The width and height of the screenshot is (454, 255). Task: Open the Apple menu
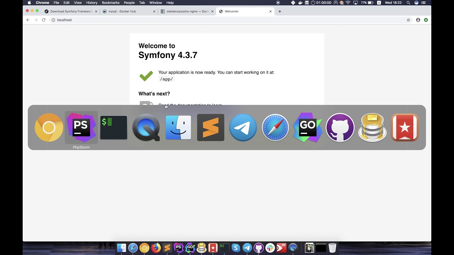pos(29,2)
